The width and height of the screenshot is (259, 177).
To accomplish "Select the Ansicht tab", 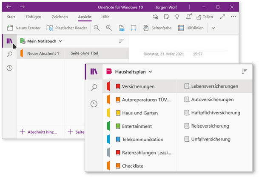I will (85, 17).
